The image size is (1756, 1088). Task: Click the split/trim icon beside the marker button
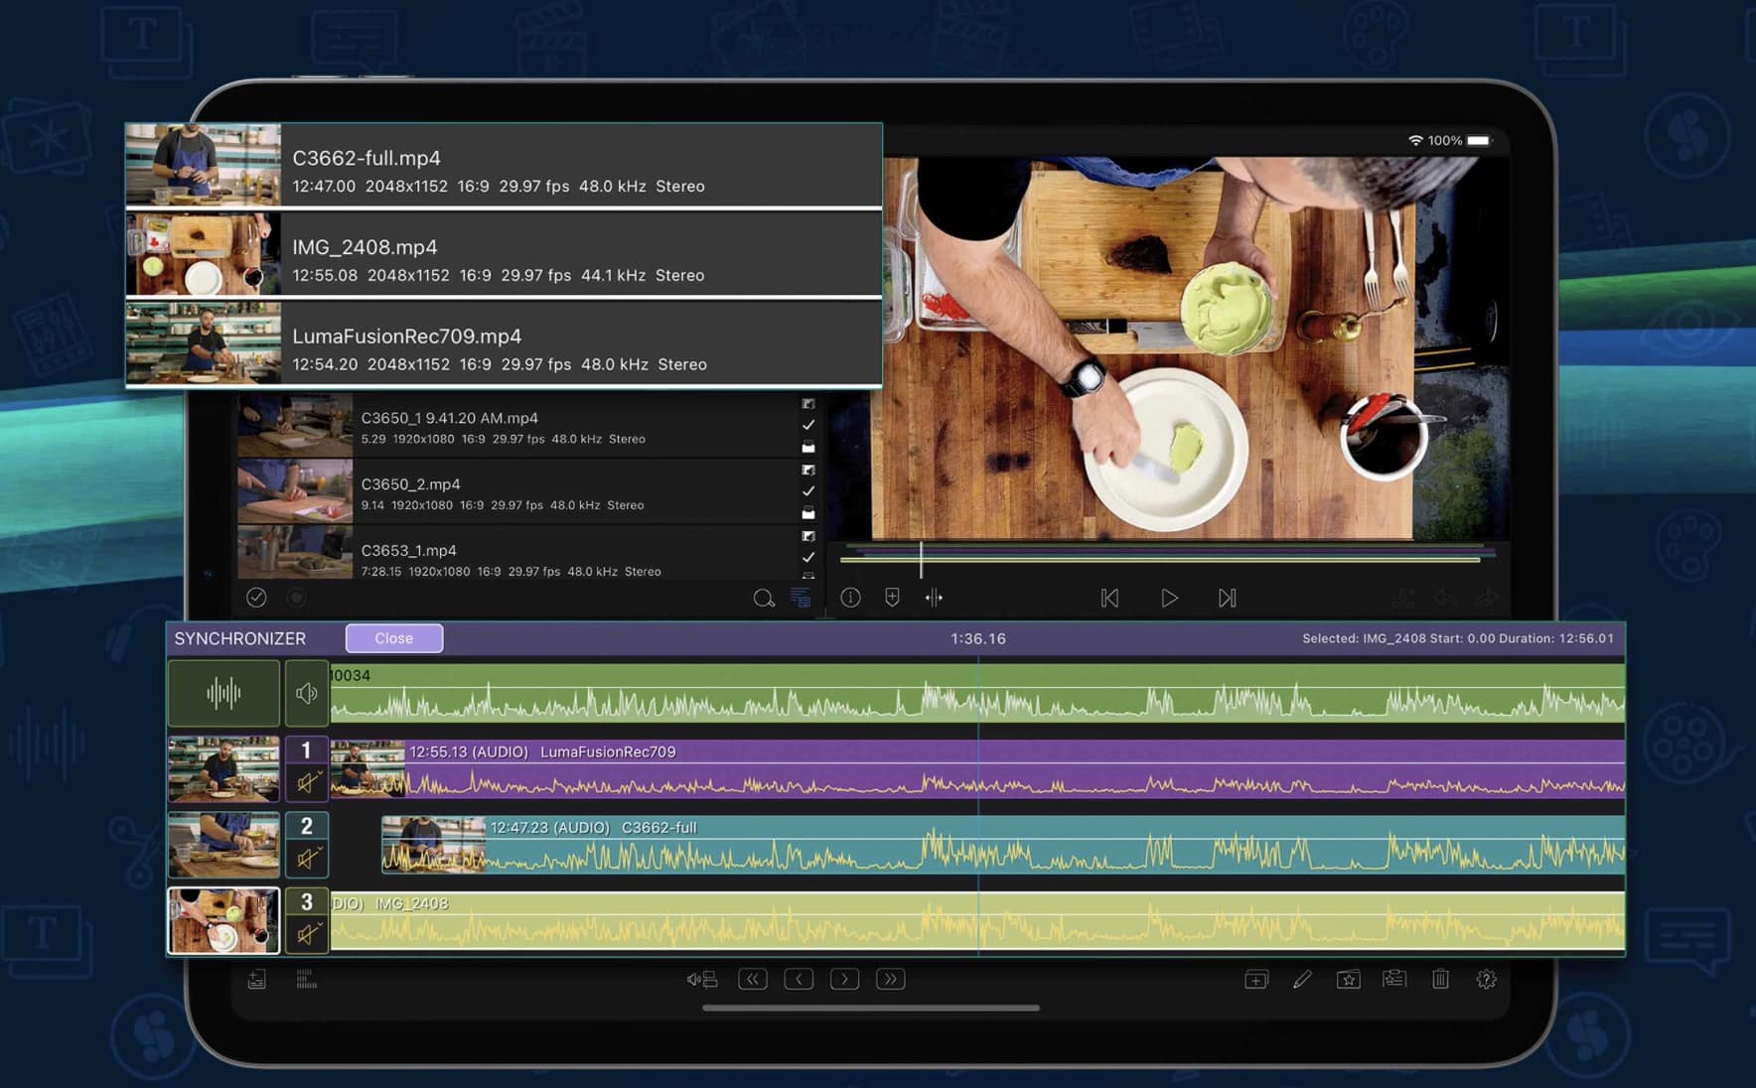point(934,598)
